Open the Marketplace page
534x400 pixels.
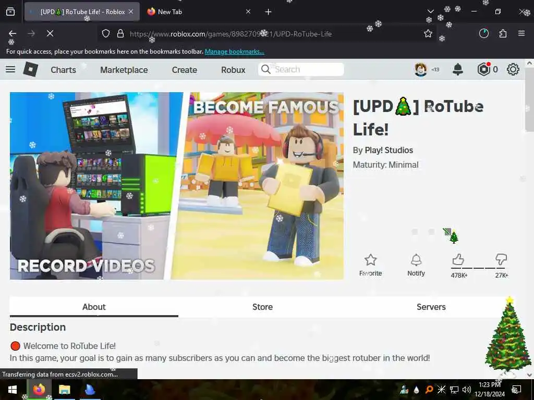coord(124,70)
